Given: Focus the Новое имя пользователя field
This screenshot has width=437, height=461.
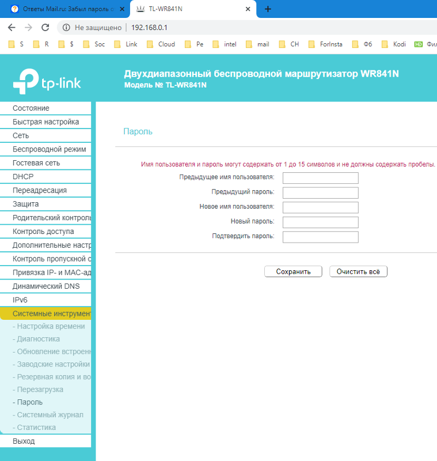Looking at the screenshot, I should (x=320, y=207).
